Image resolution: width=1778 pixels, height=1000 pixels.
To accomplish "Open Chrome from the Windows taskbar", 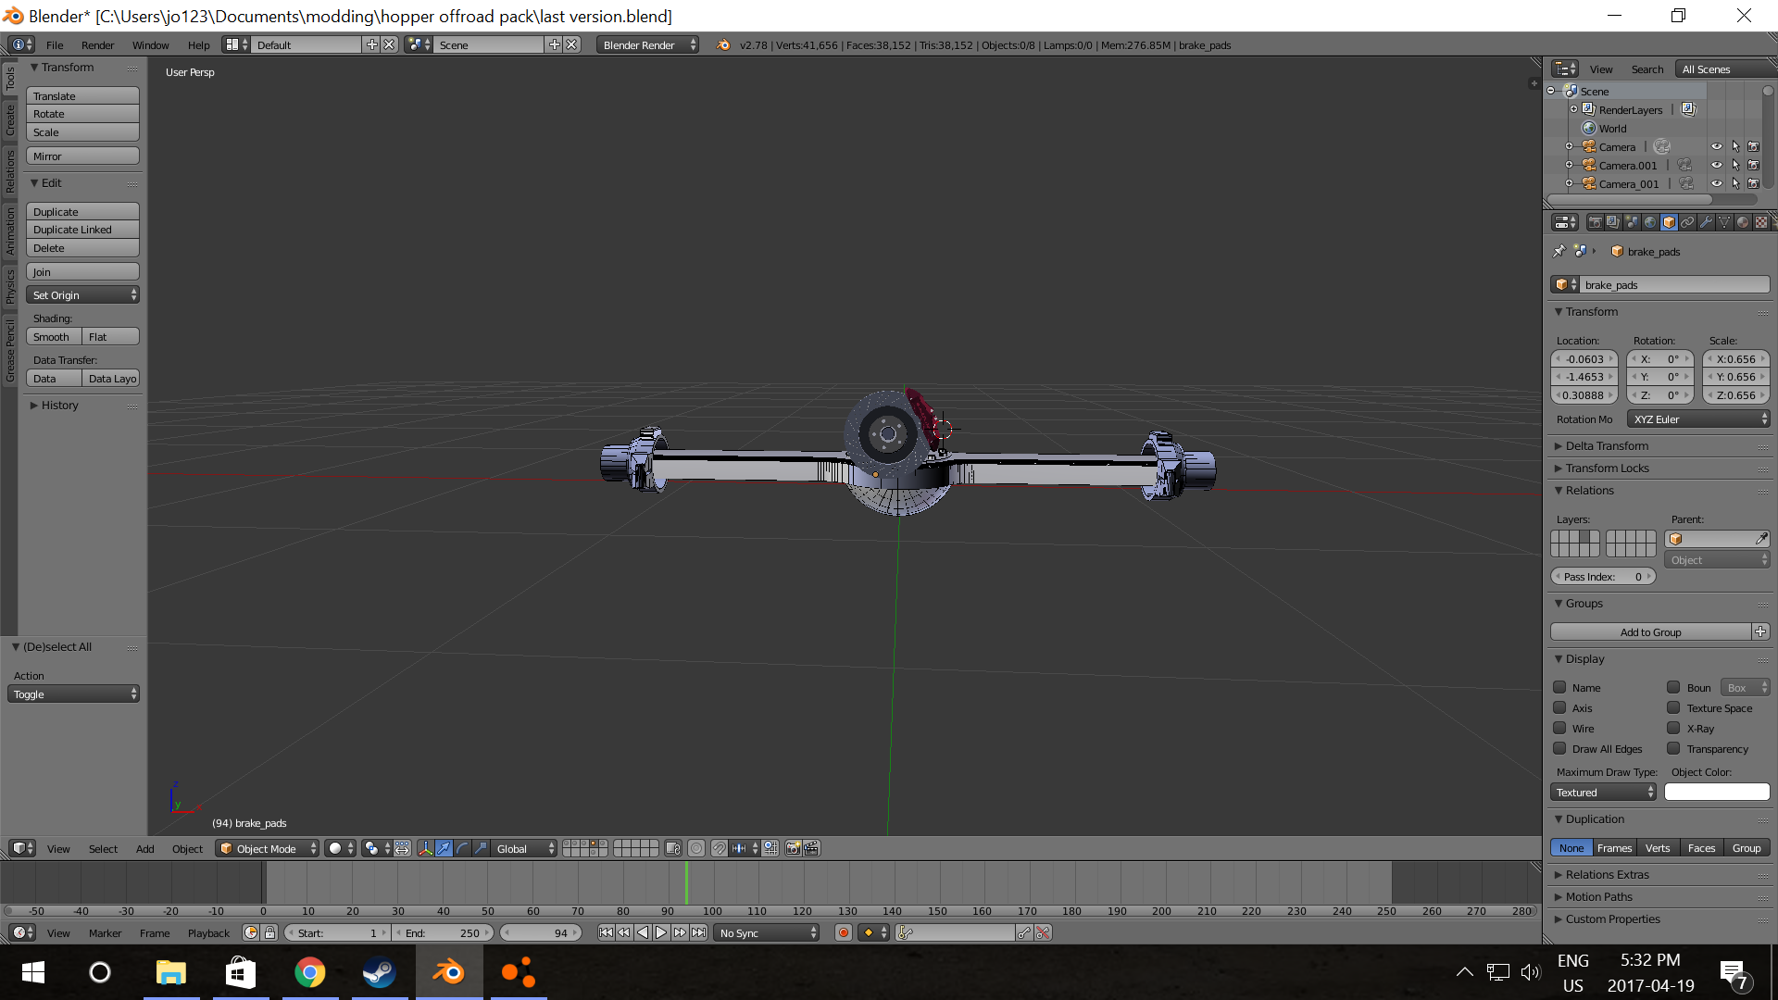I will 310,972.
